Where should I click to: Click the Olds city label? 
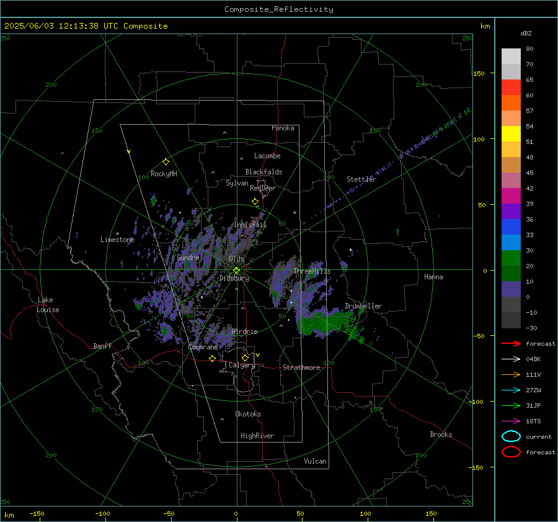(x=236, y=259)
